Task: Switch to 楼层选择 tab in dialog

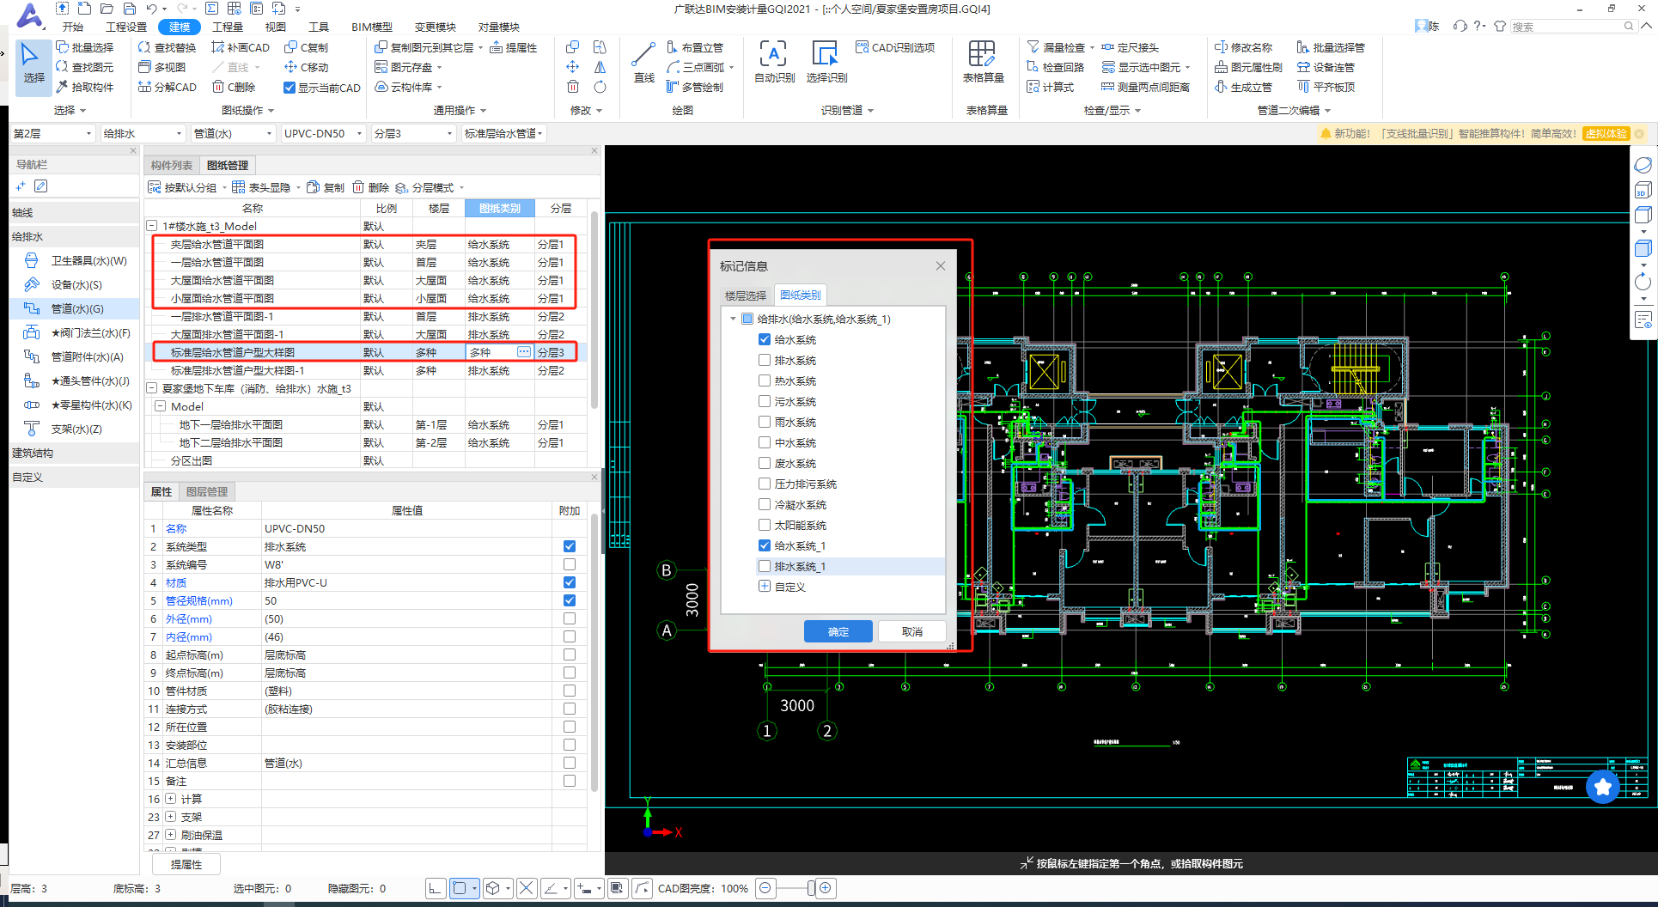Action: click(x=746, y=295)
